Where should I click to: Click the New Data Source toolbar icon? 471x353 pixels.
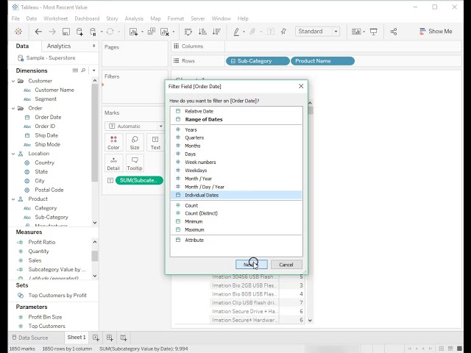click(x=79, y=32)
